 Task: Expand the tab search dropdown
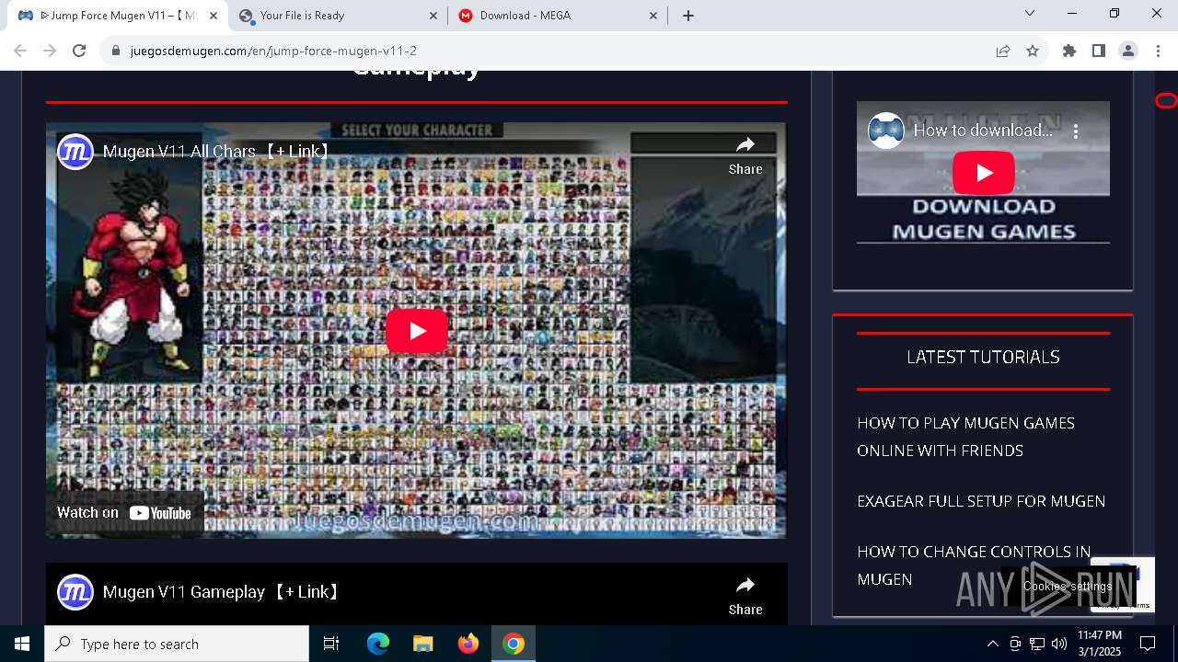1030,14
